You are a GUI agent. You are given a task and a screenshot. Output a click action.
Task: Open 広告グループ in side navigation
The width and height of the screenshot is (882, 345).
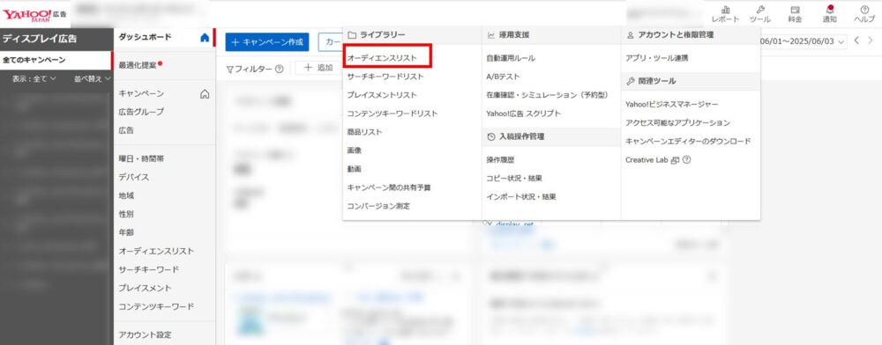[x=141, y=112]
